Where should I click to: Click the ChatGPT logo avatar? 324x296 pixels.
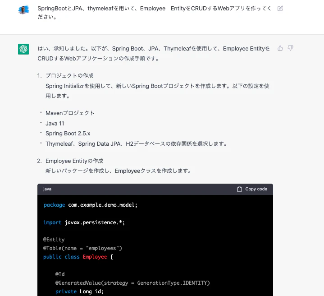tap(23, 49)
